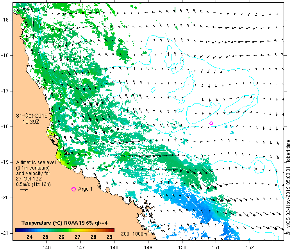
Task: Click the -19 latitude axis label
Action: point(4,162)
